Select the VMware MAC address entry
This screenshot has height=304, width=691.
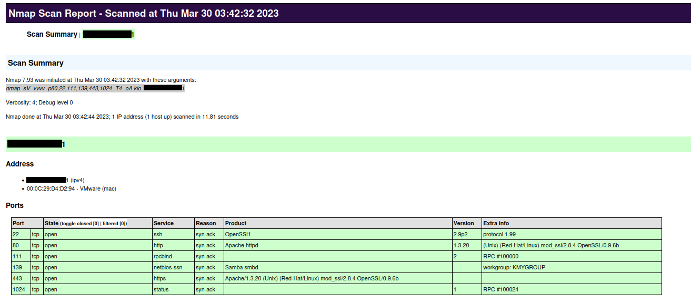click(x=71, y=188)
